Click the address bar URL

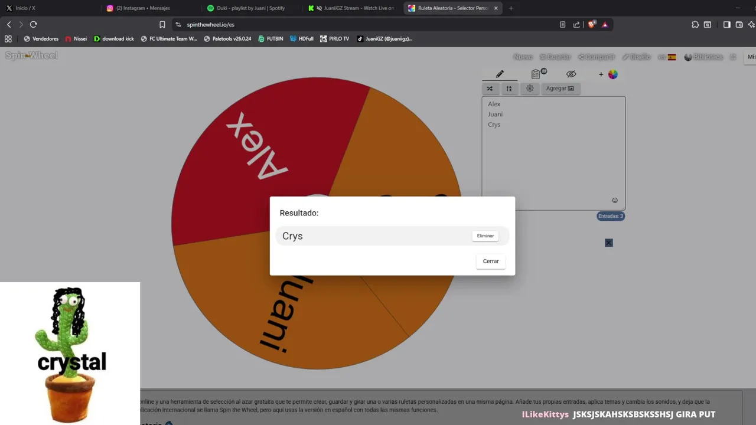(210, 25)
